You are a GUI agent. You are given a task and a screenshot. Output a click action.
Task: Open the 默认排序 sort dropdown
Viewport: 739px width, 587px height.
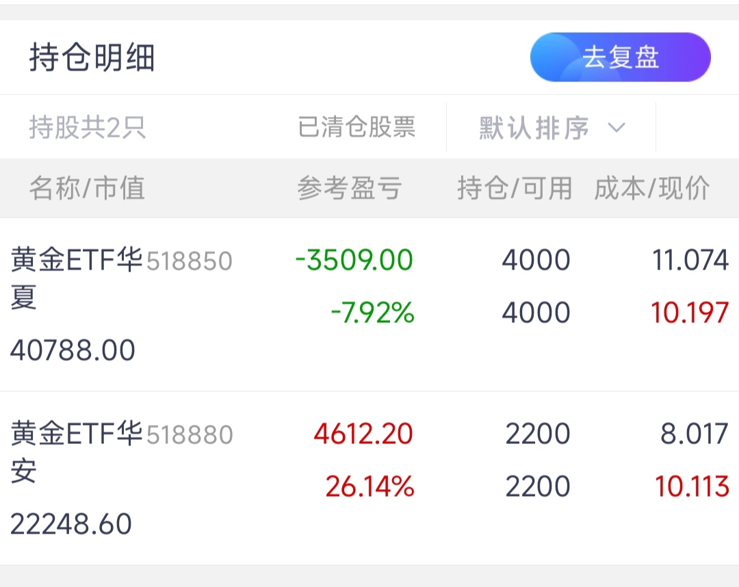click(x=534, y=128)
